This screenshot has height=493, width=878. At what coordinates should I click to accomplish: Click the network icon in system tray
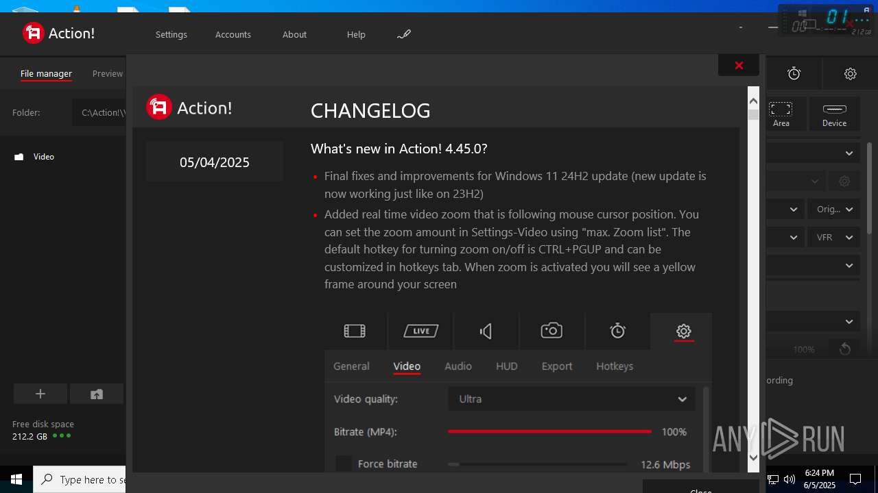pos(773,479)
